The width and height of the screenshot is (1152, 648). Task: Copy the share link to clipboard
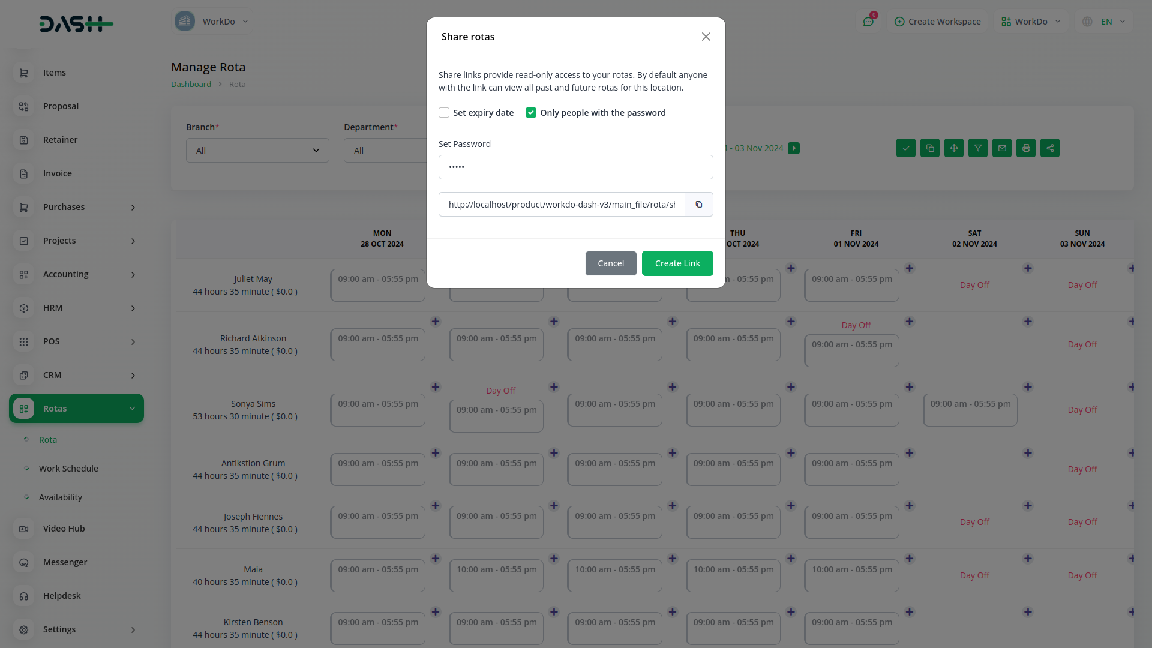[x=698, y=205]
